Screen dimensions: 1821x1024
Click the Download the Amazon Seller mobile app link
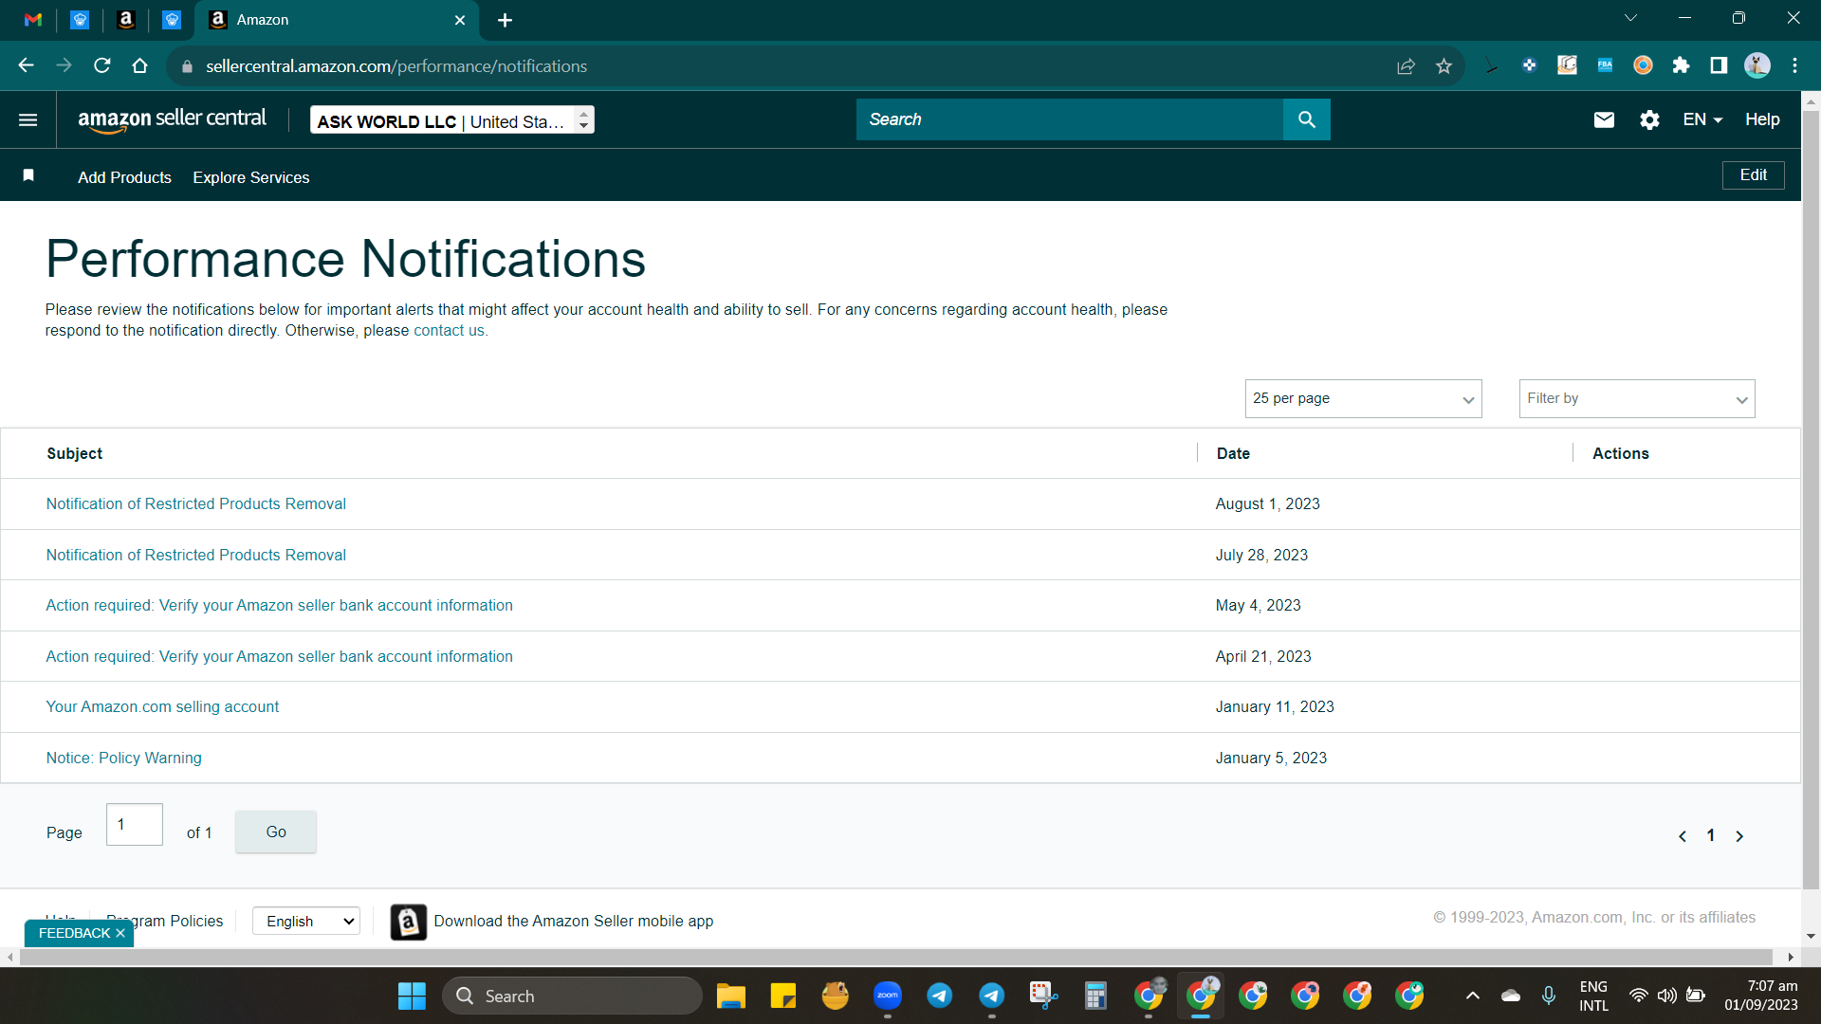pos(573,922)
